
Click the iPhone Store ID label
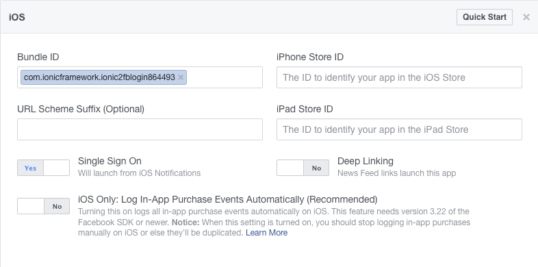coord(310,57)
